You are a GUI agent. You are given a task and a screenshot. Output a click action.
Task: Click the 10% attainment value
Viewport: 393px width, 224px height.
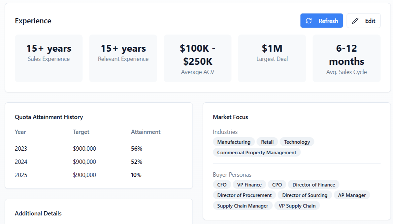coord(136,175)
